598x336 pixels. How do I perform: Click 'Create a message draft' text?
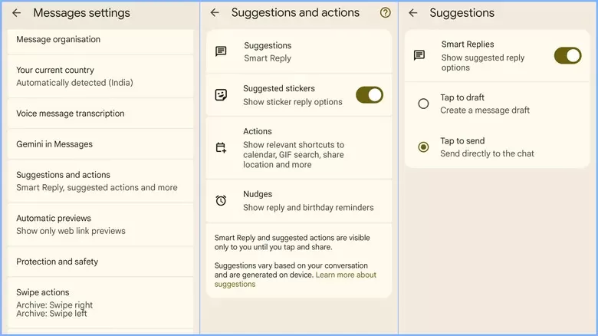(485, 110)
